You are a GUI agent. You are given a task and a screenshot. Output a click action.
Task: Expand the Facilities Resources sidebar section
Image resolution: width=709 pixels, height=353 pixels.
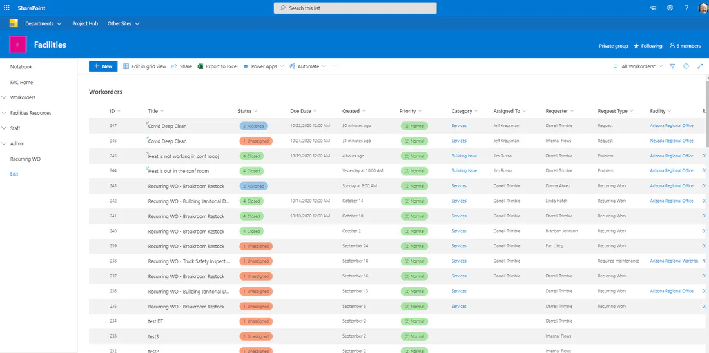4,113
